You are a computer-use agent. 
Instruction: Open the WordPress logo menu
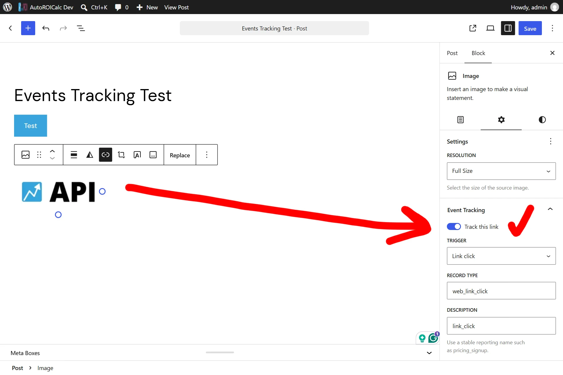click(7, 7)
